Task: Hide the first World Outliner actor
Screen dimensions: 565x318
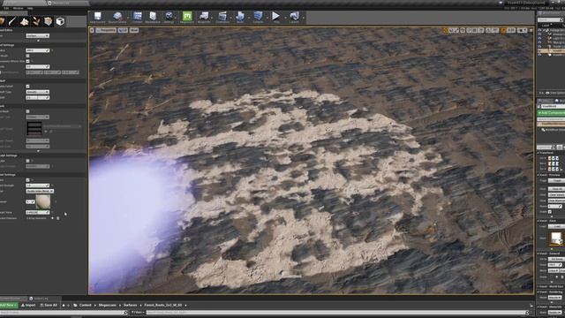Action: coord(539,31)
